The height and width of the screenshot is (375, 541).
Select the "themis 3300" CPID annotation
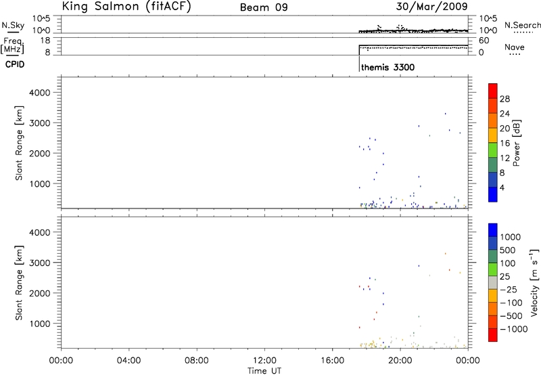click(387, 67)
